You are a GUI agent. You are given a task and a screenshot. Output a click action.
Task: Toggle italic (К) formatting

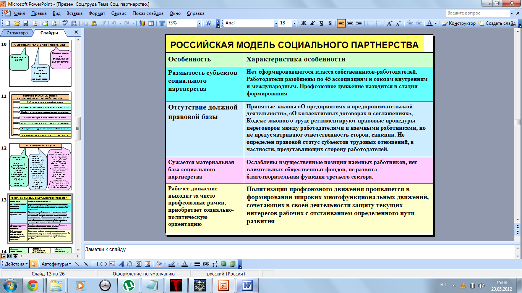313,23
